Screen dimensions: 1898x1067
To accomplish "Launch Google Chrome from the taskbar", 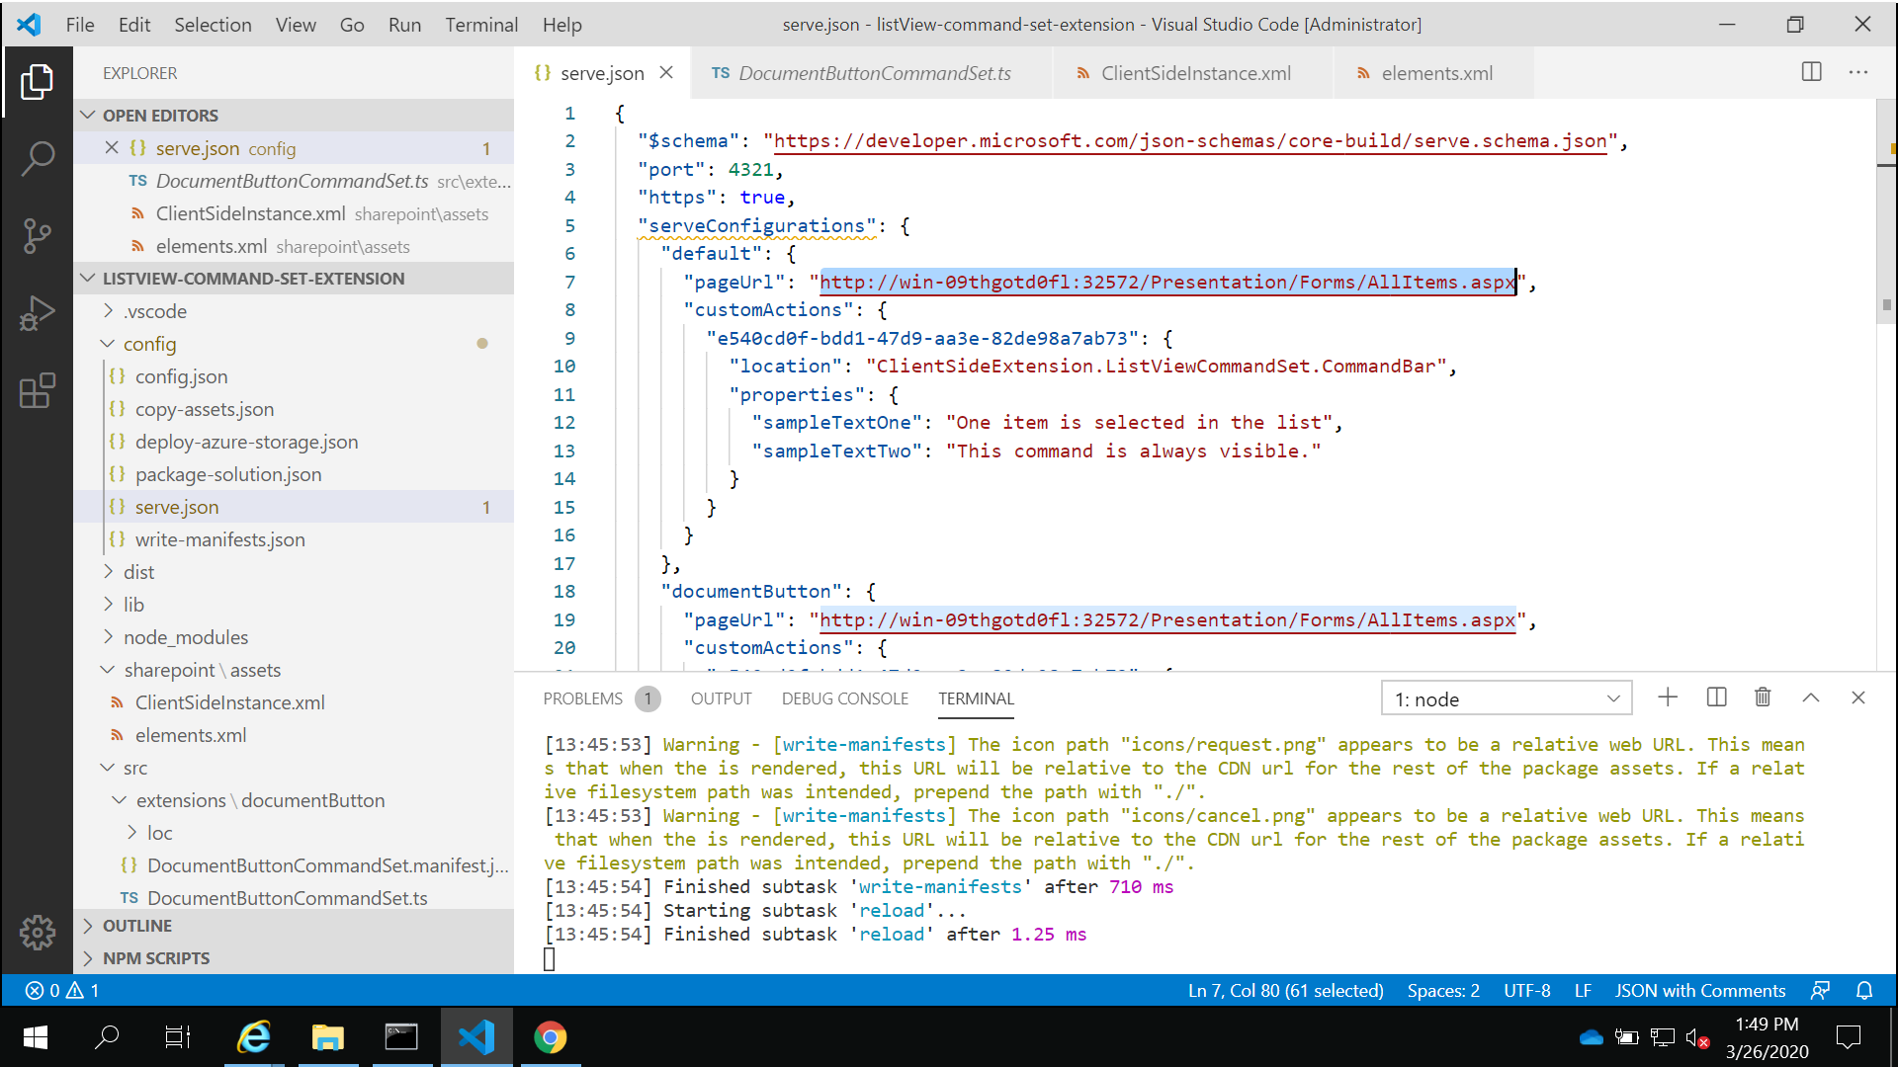I will (551, 1037).
